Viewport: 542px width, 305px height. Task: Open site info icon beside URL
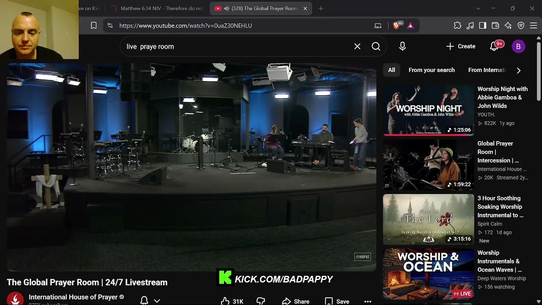(110, 25)
